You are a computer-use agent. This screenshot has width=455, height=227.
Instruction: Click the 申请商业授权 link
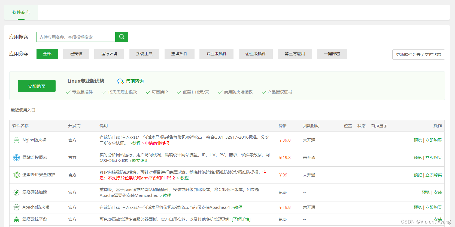[156, 143]
